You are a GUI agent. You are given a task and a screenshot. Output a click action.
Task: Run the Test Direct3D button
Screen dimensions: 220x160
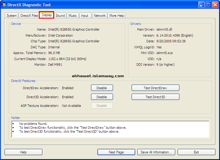click(x=155, y=97)
